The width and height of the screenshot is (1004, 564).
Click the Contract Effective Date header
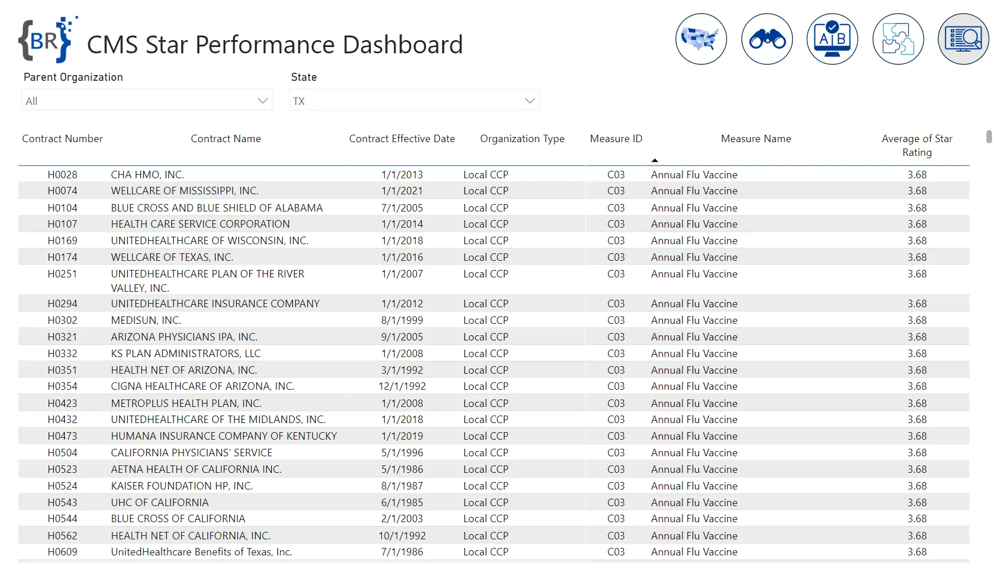[401, 139]
